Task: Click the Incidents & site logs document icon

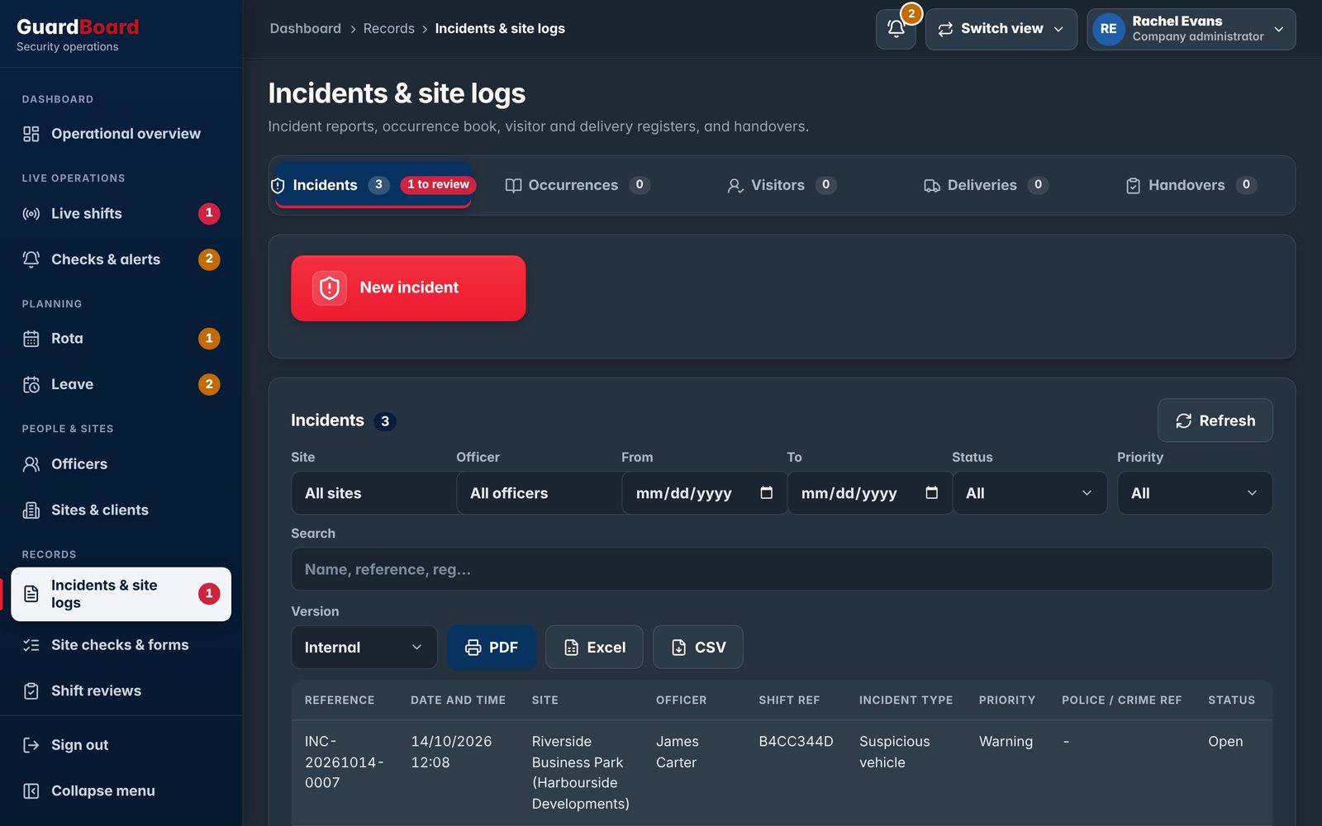Action: point(31,594)
